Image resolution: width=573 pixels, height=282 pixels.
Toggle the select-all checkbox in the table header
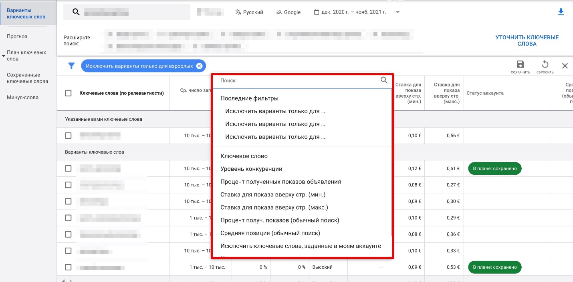pyautogui.click(x=68, y=93)
